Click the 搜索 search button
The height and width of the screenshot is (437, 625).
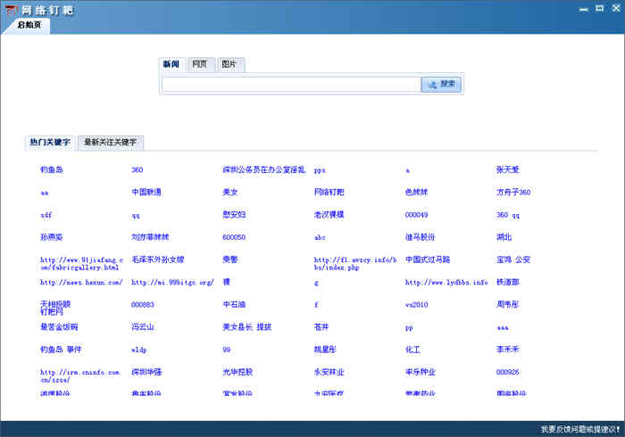tap(441, 85)
